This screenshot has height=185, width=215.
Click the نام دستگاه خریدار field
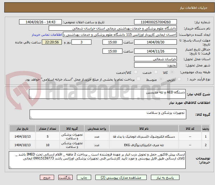[113, 28]
